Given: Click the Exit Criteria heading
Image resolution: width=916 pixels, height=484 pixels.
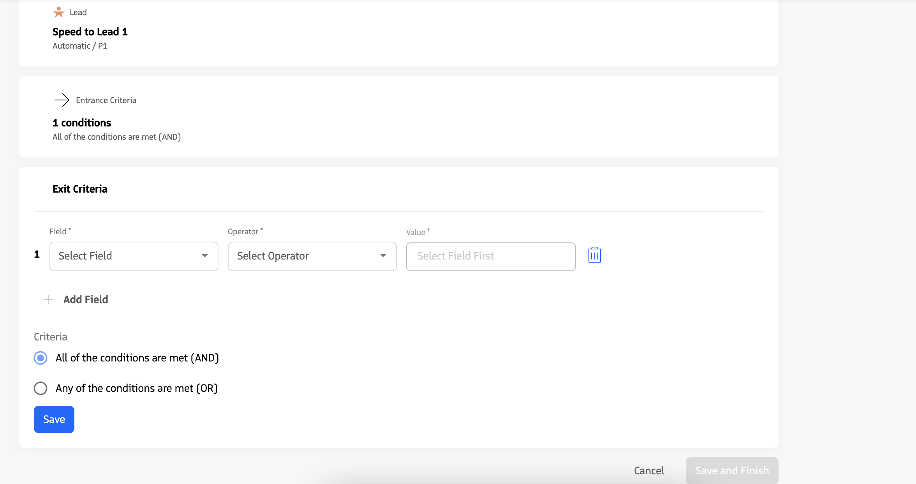Looking at the screenshot, I should (80, 189).
